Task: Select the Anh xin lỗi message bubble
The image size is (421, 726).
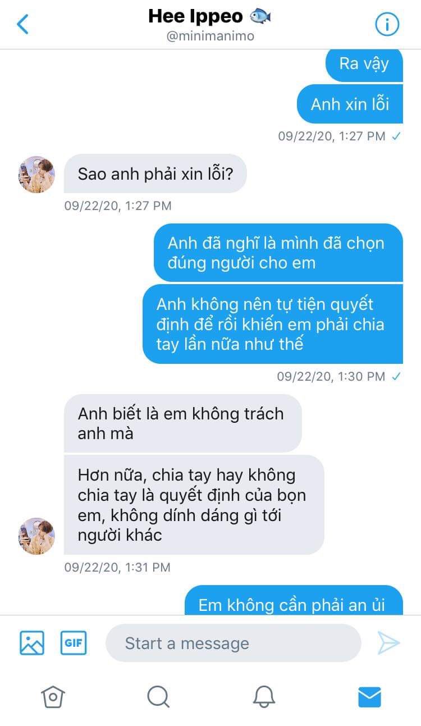Action: [350, 104]
